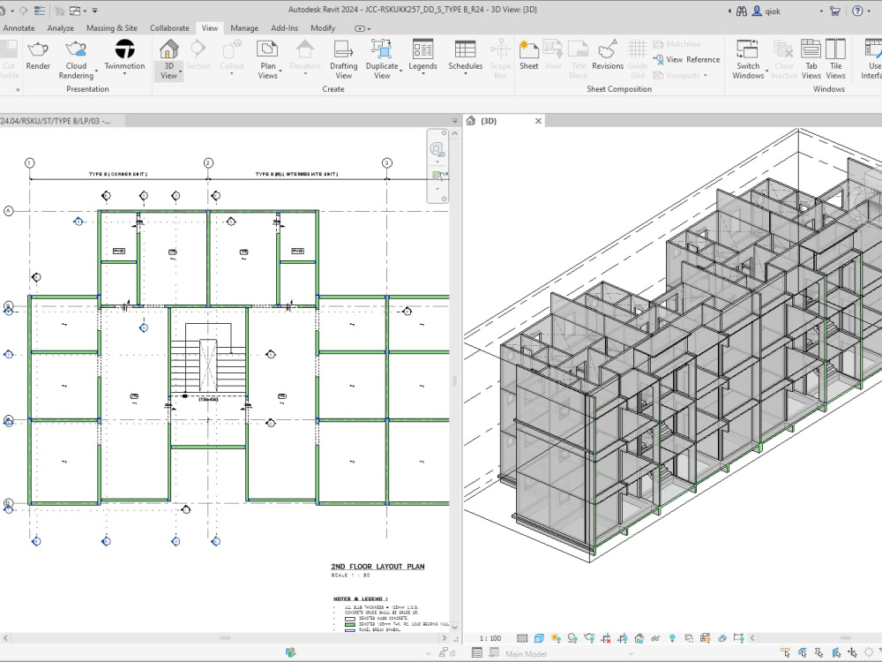Screen dimensions: 882x662
Task: Arrange windows with Tile Views
Action: [836, 60]
